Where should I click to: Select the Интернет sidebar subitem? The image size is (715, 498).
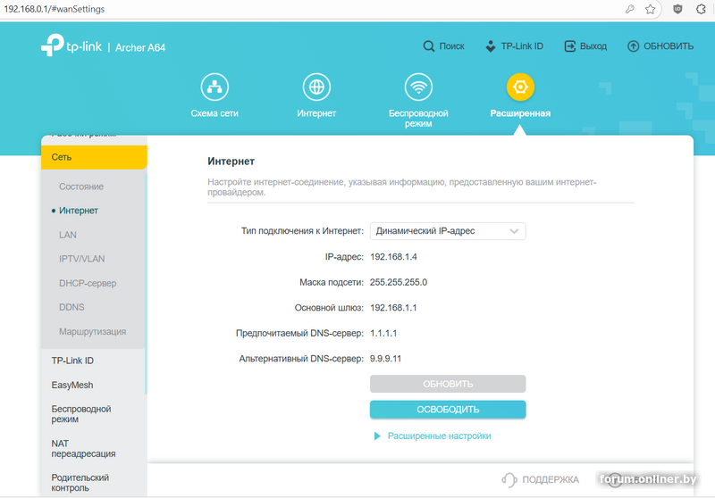(x=79, y=211)
